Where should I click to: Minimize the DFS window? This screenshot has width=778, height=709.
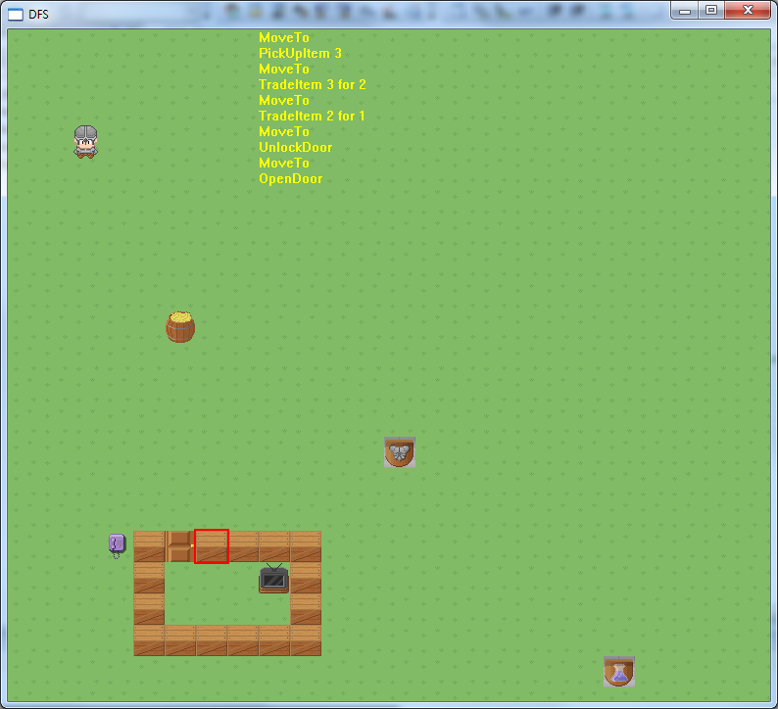tap(685, 11)
